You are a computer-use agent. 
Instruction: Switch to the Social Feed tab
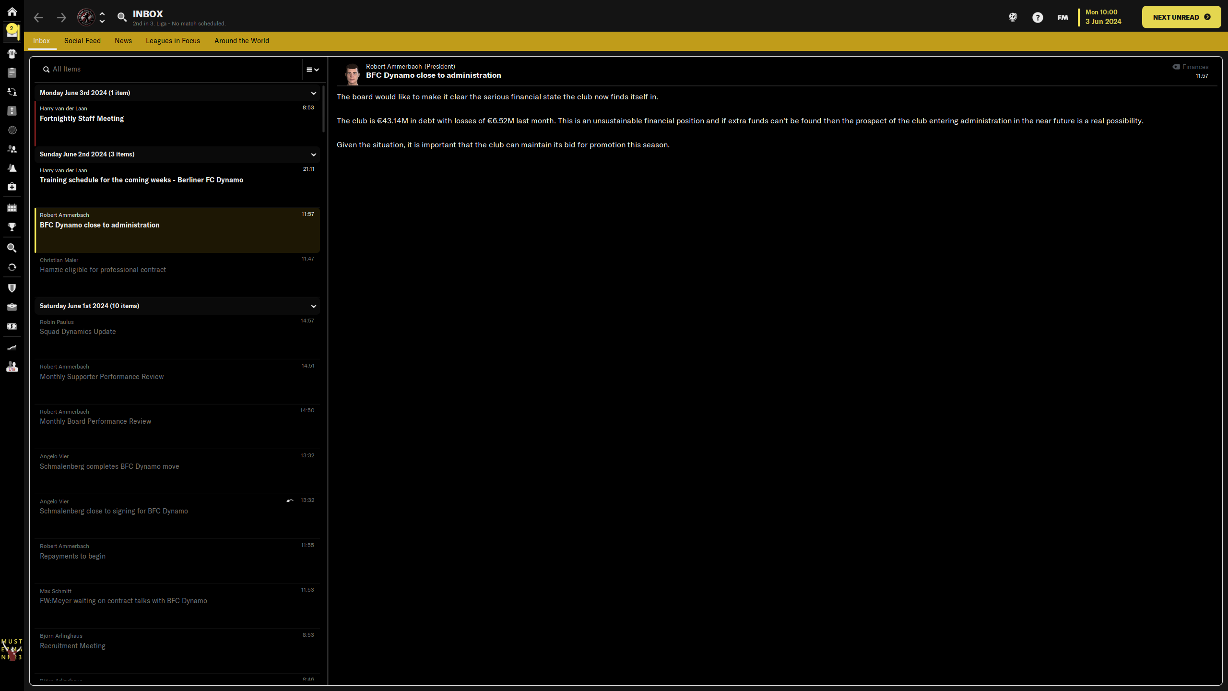pyautogui.click(x=82, y=41)
